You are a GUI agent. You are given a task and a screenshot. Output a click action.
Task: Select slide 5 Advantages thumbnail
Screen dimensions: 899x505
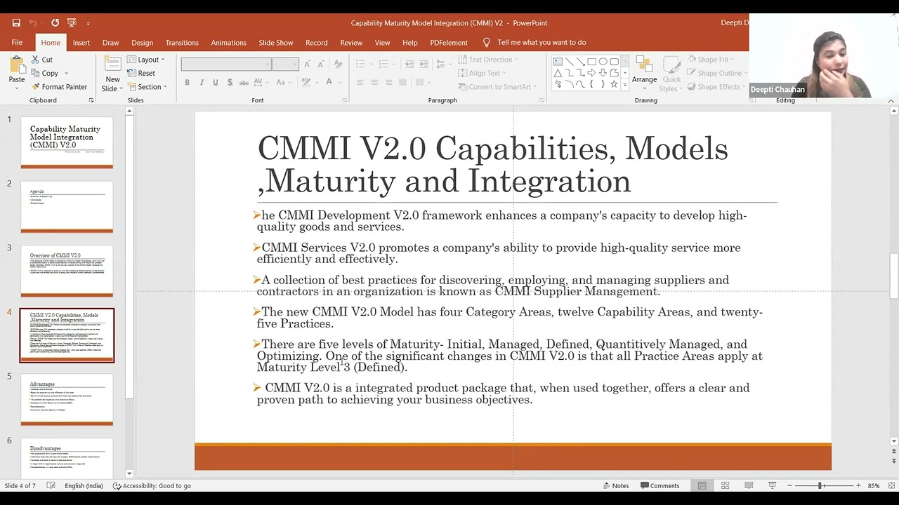click(67, 400)
